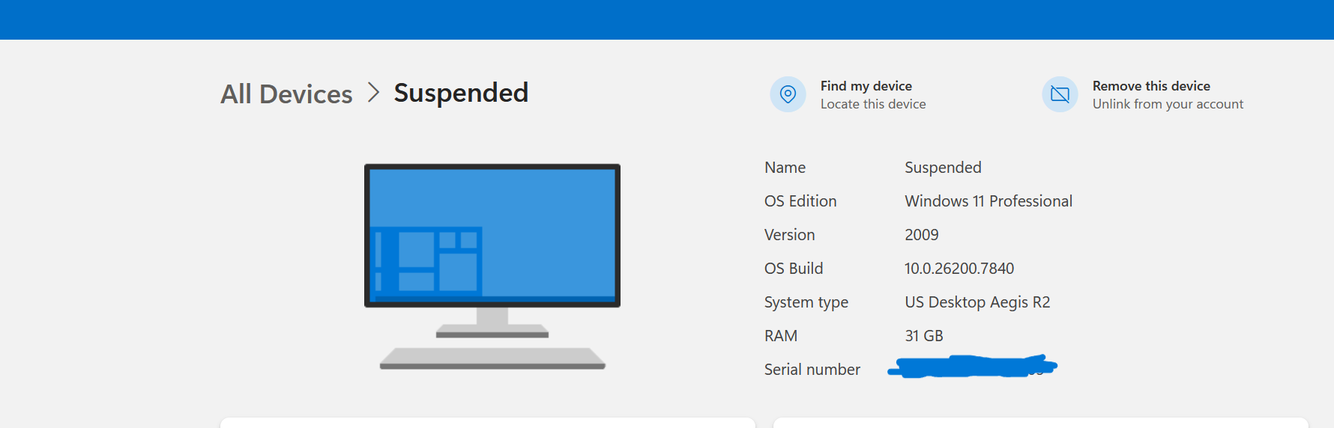Screen dimensions: 1334x428
Task: Click the Remove this device icon
Action: (1060, 94)
